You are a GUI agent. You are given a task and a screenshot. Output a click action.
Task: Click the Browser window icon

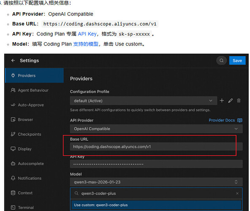13,119
